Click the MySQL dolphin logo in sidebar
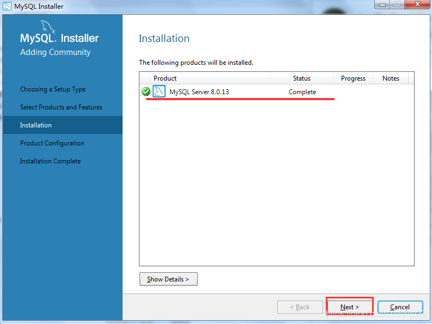The image size is (432, 324). tap(48, 27)
